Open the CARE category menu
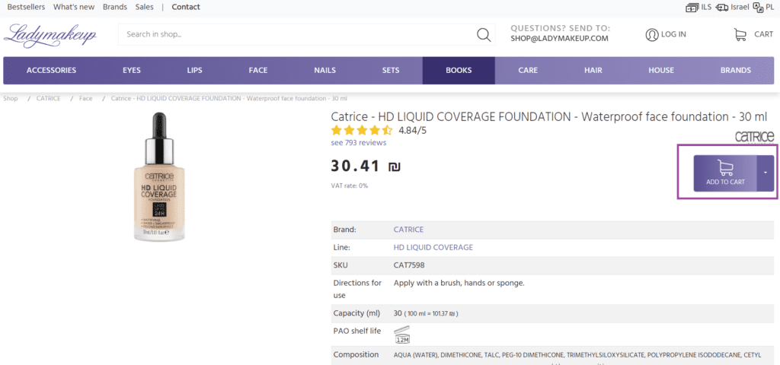 pos(528,71)
